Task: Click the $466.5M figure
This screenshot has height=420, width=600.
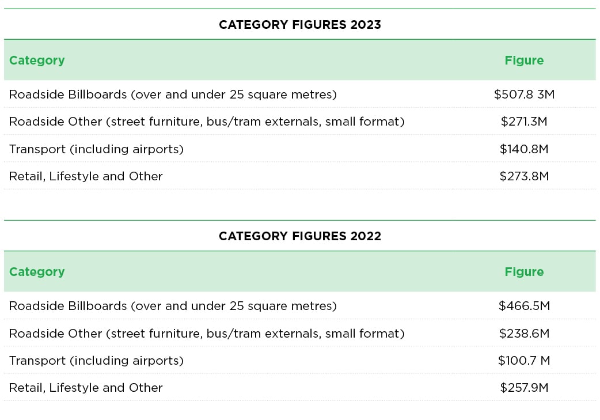Action: tap(524, 305)
